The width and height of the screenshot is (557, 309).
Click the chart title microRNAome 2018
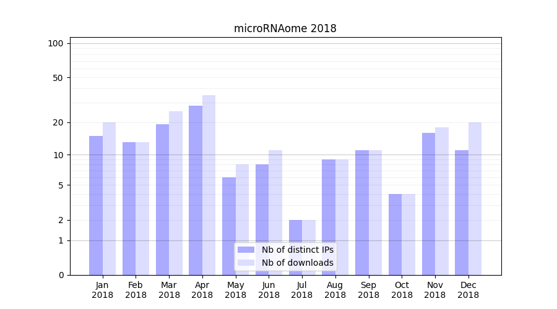pyautogui.click(x=285, y=28)
